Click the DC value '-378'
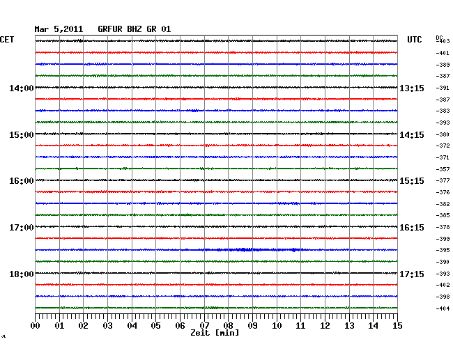This screenshot has height=344, width=453. [x=443, y=227]
